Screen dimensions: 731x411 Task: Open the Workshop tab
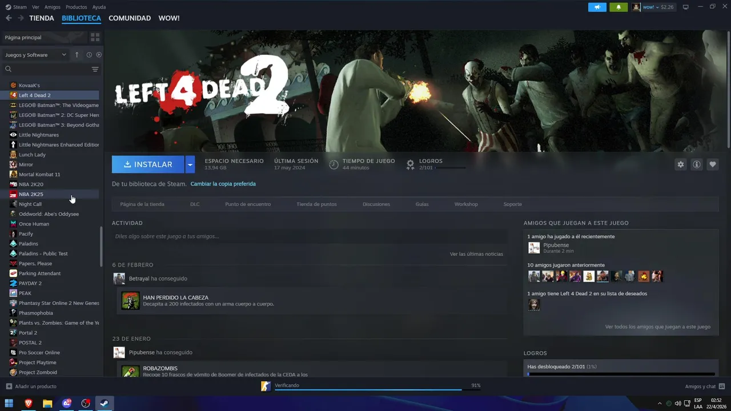[466, 204]
